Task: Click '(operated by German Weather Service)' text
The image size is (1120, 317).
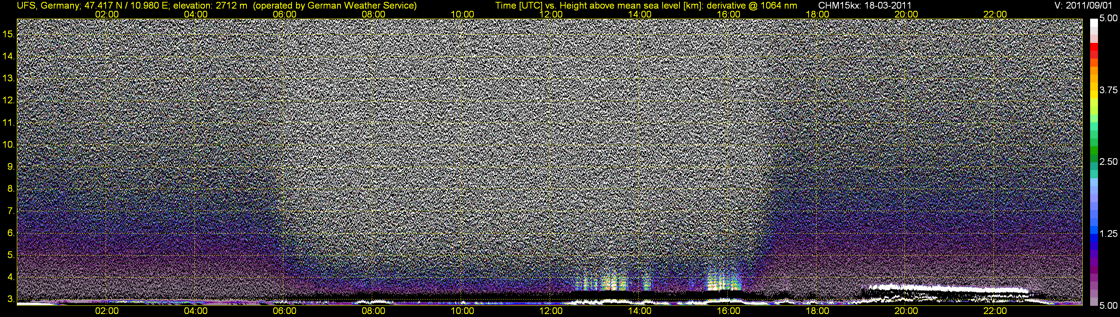Action: pyautogui.click(x=335, y=6)
